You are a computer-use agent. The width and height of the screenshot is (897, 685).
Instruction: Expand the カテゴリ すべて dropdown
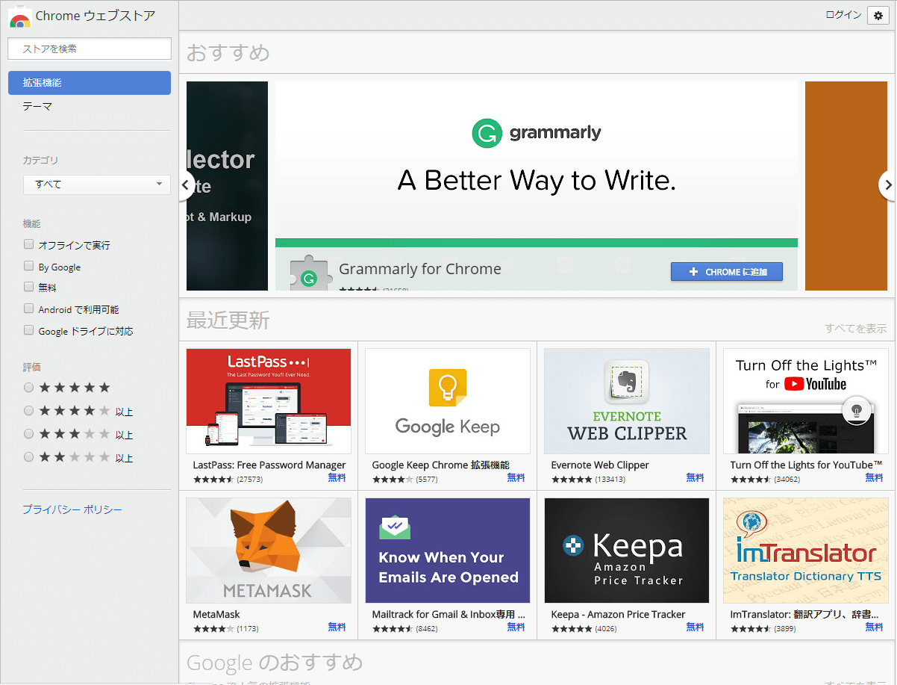click(x=97, y=185)
